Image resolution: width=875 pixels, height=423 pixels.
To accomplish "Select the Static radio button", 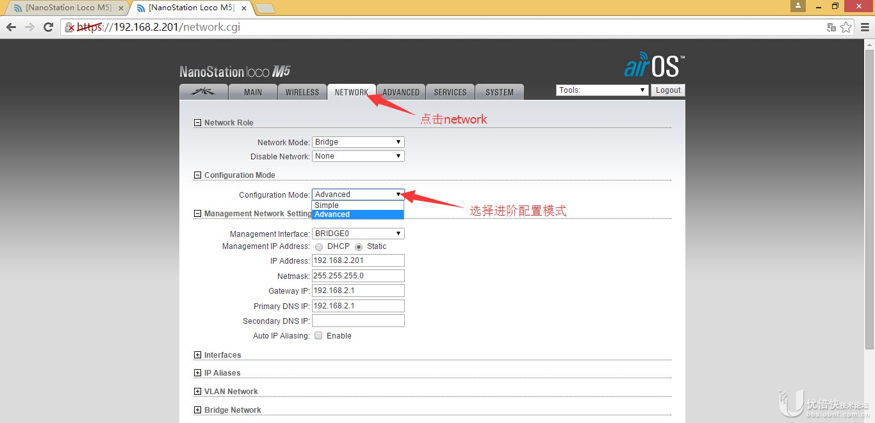I will (x=359, y=247).
